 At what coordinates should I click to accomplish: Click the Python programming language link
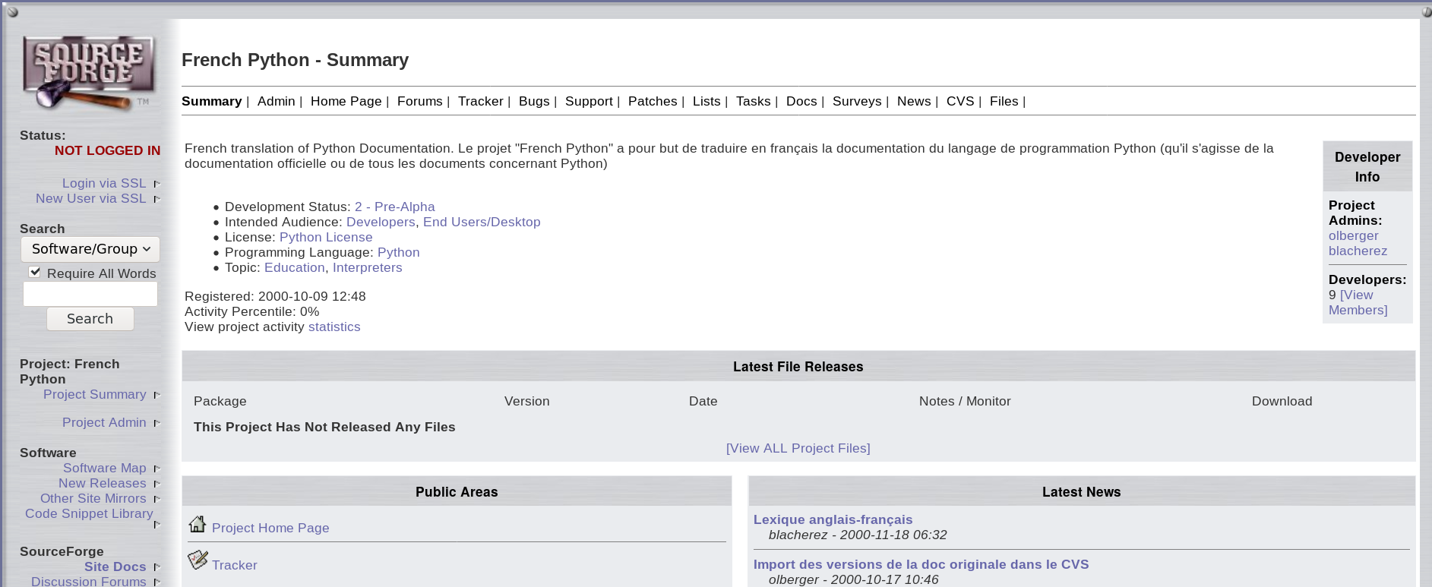coord(398,252)
